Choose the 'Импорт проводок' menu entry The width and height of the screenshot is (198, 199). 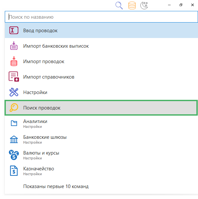click(44, 62)
